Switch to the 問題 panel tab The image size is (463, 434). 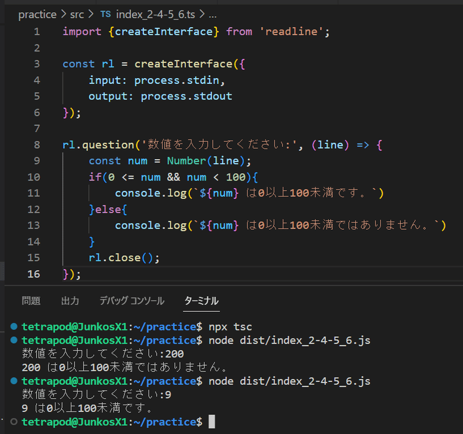pos(31,301)
